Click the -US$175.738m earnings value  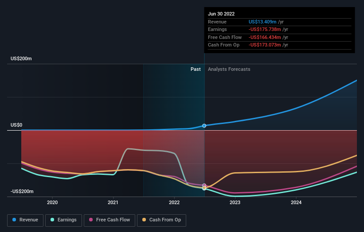point(265,29)
